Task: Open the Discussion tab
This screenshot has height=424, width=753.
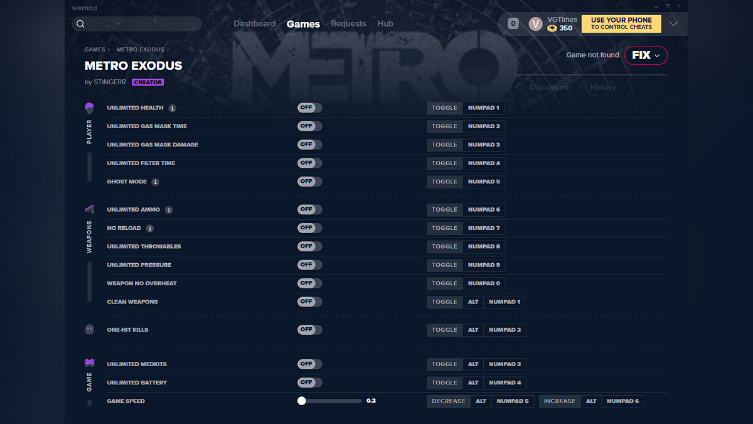Action: pyautogui.click(x=543, y=87)
